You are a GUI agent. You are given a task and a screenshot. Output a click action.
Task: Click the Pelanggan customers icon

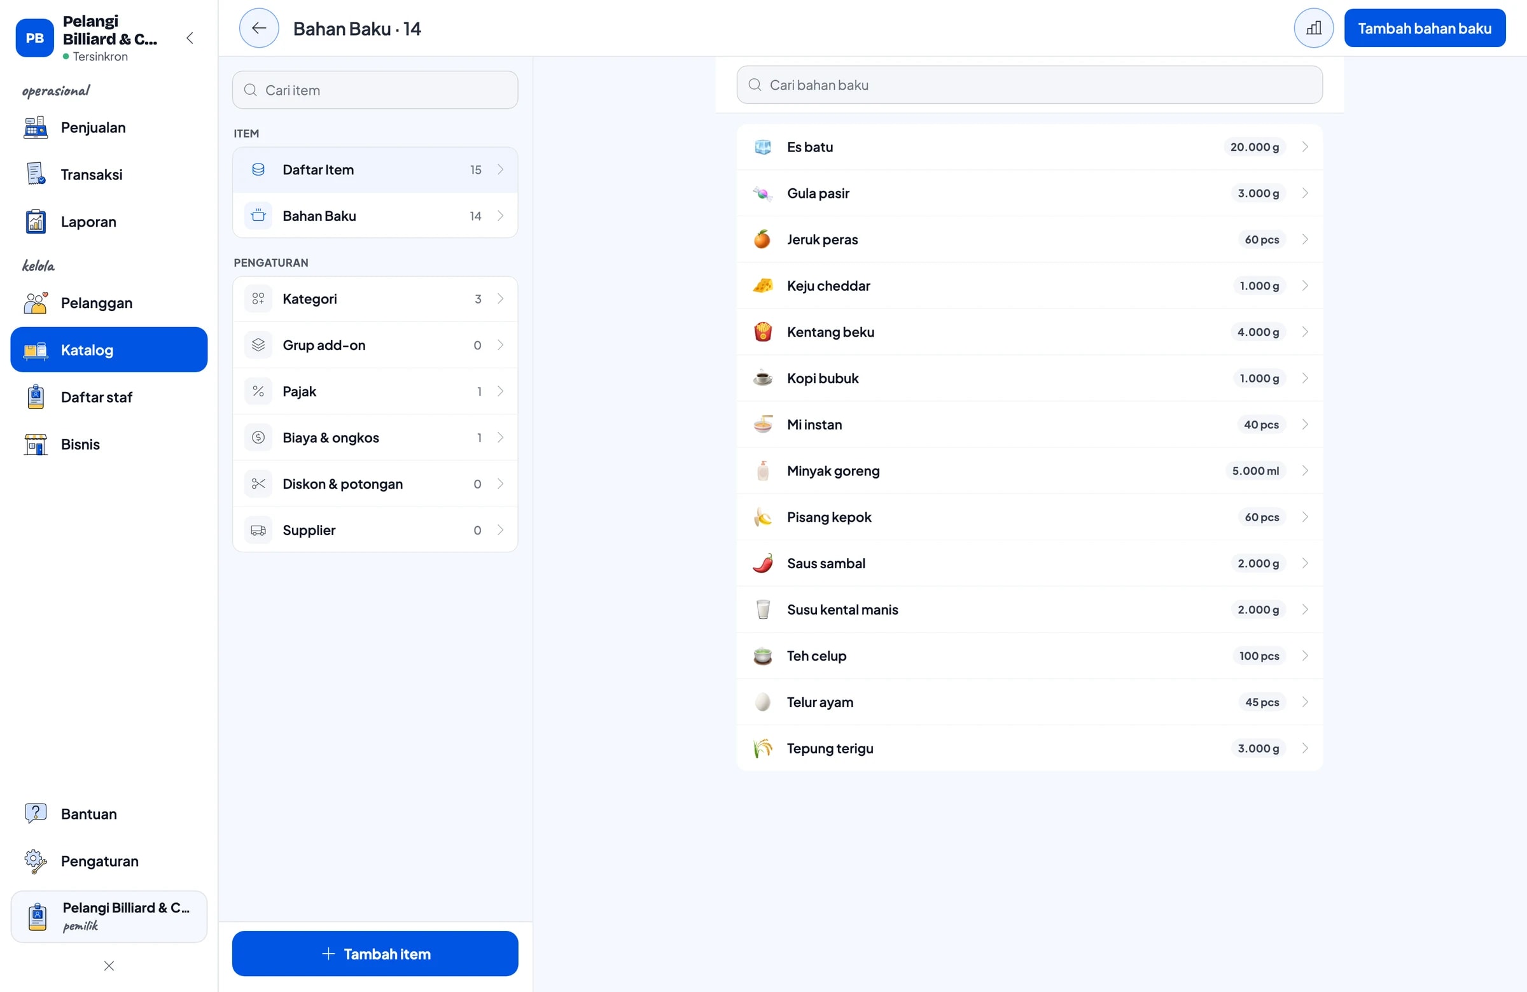tap(35, 303)
